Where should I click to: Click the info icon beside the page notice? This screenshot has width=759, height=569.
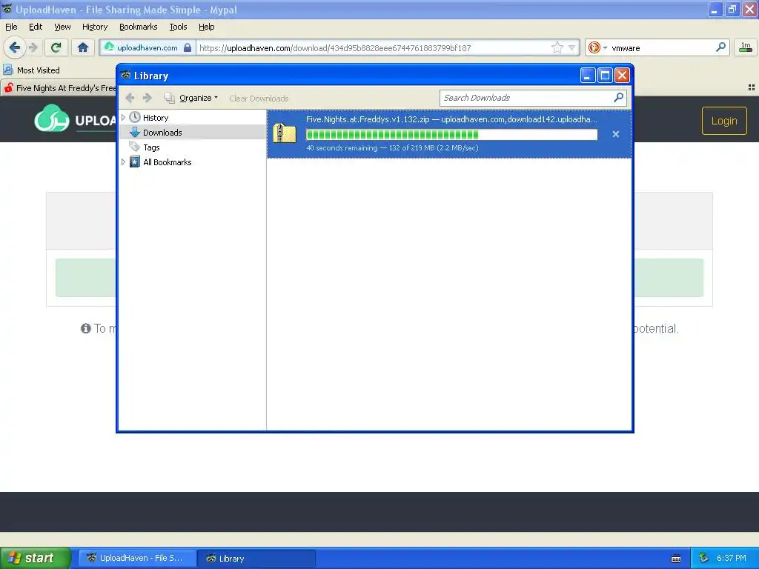pos(86,328)
